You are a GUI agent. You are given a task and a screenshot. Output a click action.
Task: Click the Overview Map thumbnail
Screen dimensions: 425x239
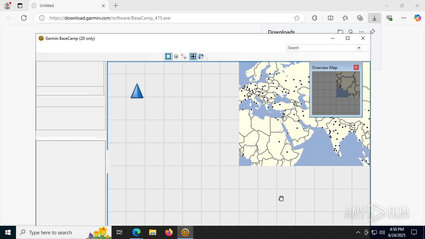(x=336, y=93)
